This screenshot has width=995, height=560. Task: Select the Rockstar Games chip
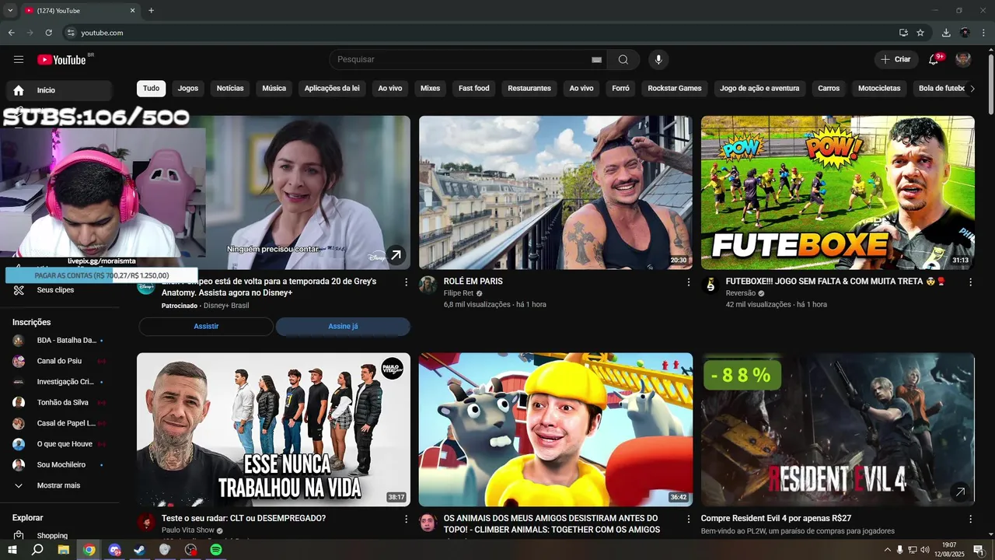[x=675, y=88]
